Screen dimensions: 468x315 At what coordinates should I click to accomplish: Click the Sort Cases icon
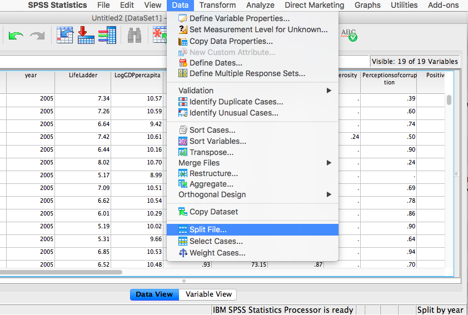click(x=183, y=130)
